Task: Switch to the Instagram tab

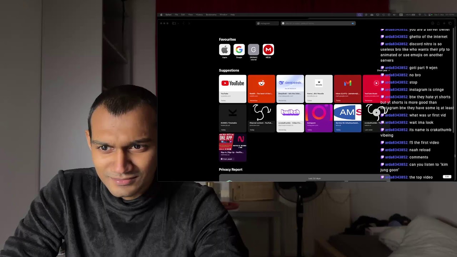Action: coord(267,23)
